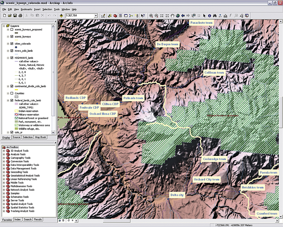
Task: Print the map with the printer icon
Action: pyautogui.click(x=20, y=16)
